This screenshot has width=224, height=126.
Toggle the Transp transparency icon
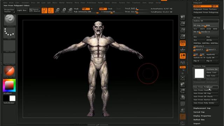pos(183,110)
